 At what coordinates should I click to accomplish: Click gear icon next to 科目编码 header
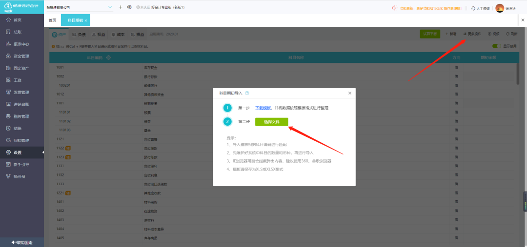coord(108,57)
